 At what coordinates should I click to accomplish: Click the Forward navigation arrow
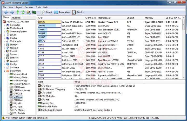pos(12,12)
